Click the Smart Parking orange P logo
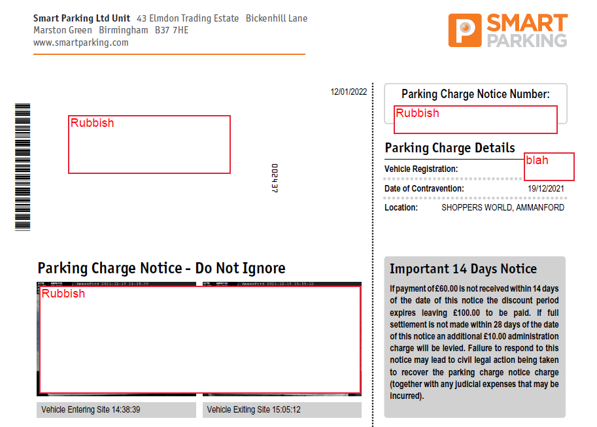The image size is (597, 427). point(465,31)
